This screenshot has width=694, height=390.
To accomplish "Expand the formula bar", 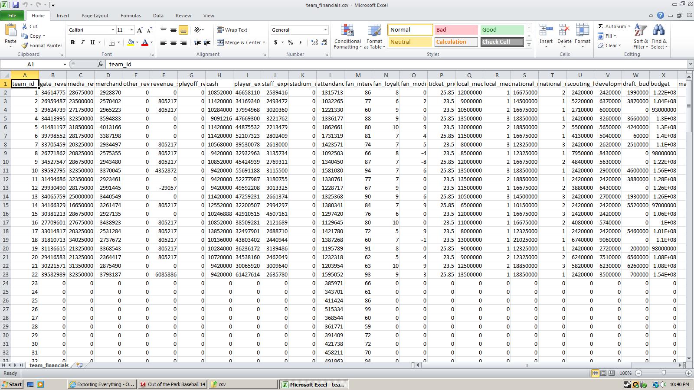I will 690,64.
